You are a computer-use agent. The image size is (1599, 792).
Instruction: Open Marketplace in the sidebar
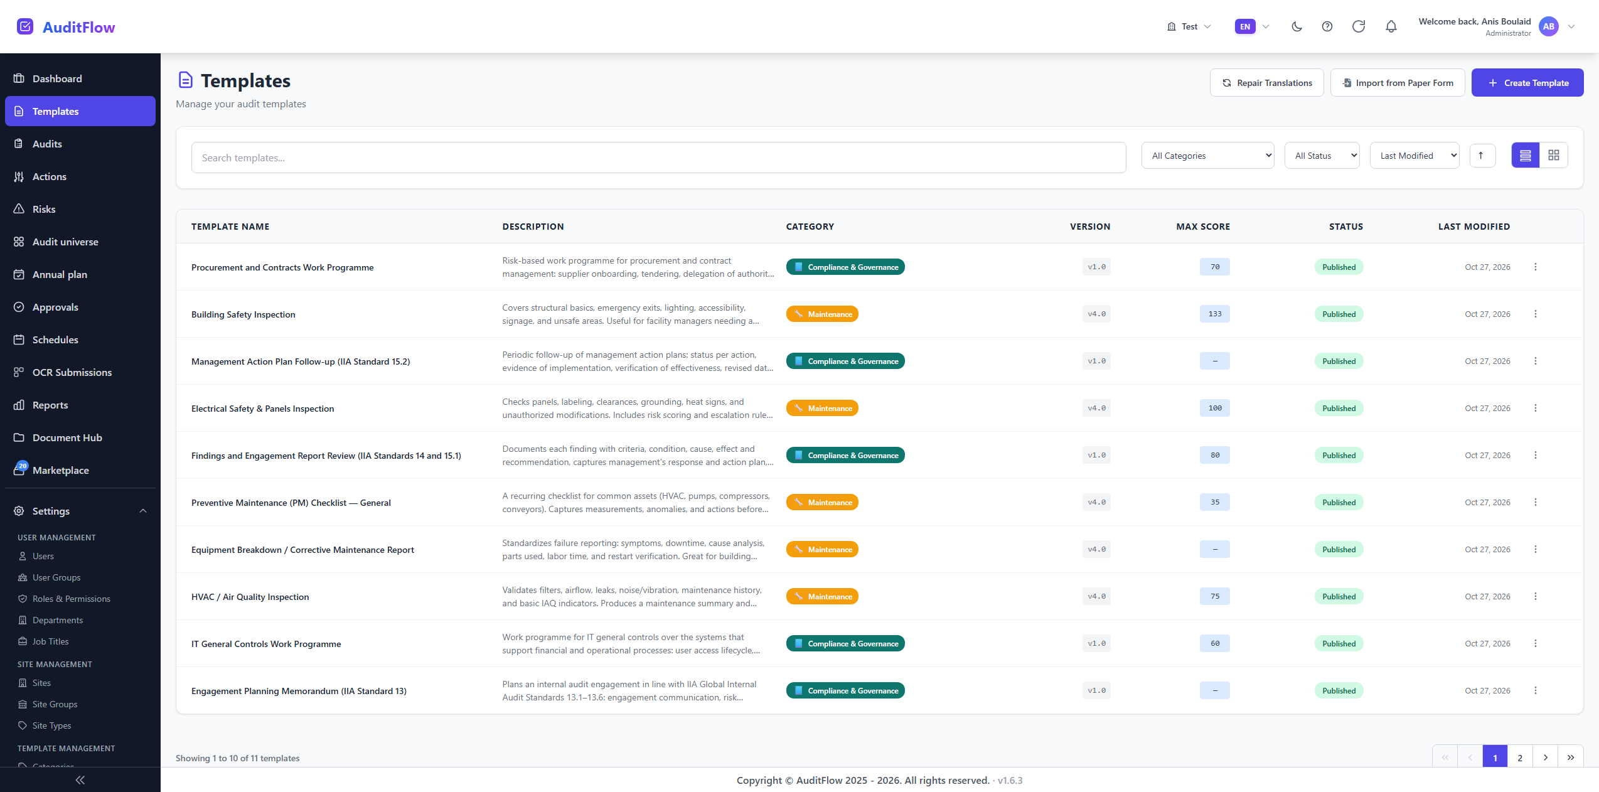[x=80, y=470]
